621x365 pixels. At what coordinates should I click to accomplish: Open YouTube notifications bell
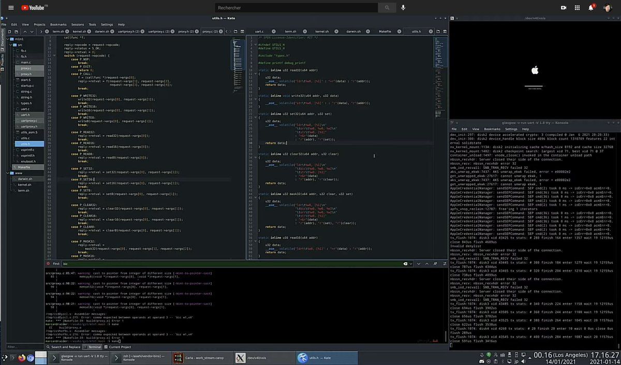pyautogui.click(x=590, y=8)
